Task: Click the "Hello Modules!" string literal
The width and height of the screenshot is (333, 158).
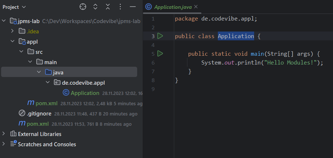Action: [x=290, y=62]
